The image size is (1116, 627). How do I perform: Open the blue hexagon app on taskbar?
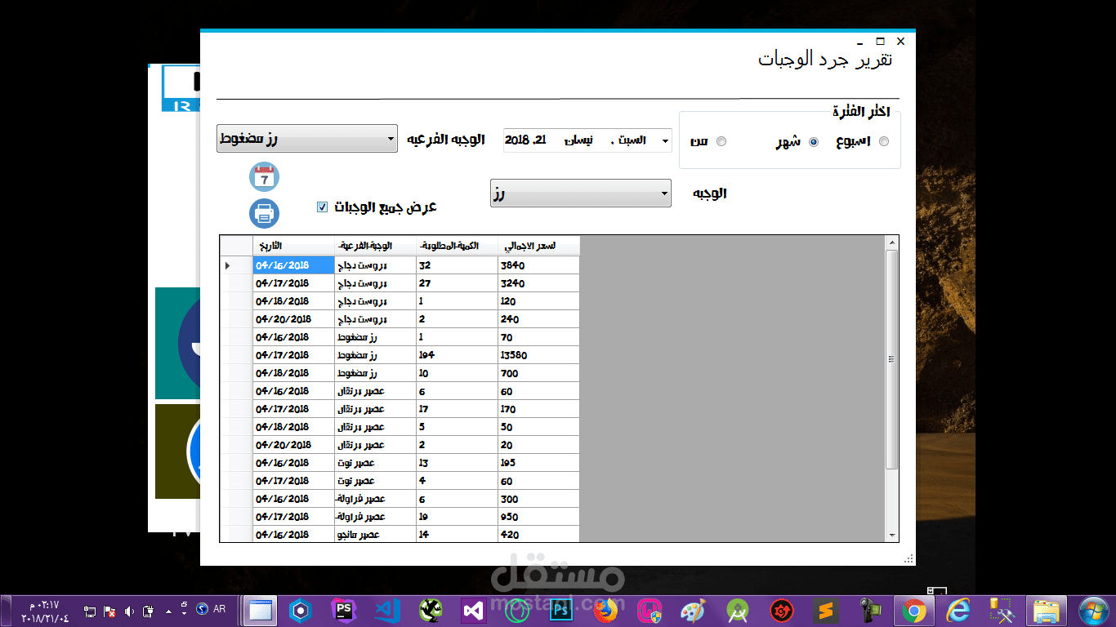tap(301, 611)
